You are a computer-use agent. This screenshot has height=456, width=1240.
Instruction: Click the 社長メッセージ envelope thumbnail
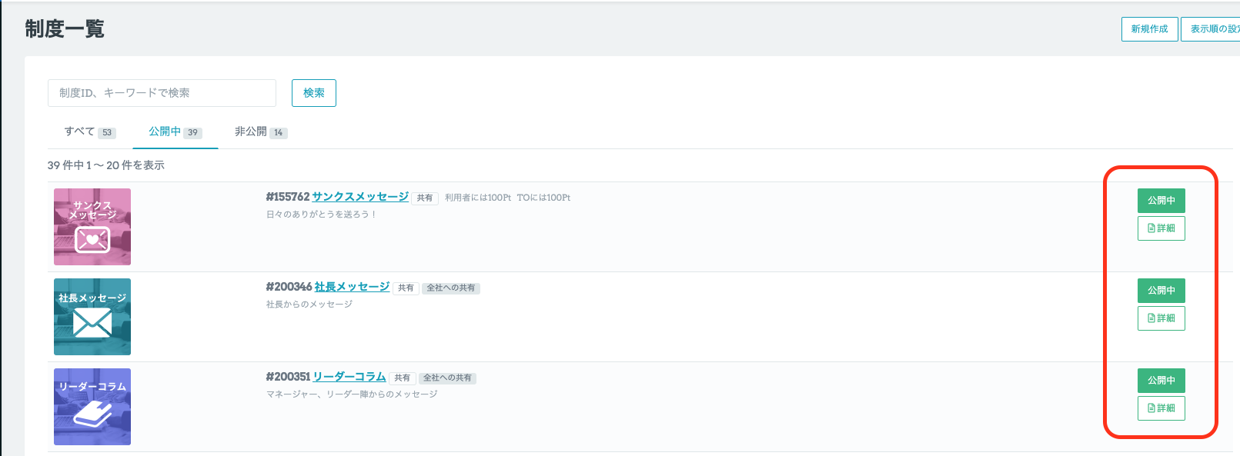(x=92, y=317)
